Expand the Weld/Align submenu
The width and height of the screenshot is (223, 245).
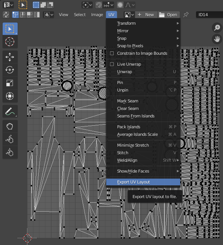tap(143, 160)
